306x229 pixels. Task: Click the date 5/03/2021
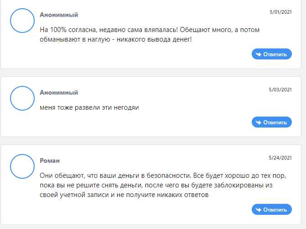[x=280, y=90]
